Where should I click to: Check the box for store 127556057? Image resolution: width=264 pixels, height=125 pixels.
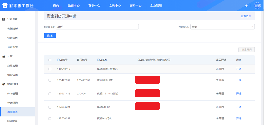(x=50, y=119)
